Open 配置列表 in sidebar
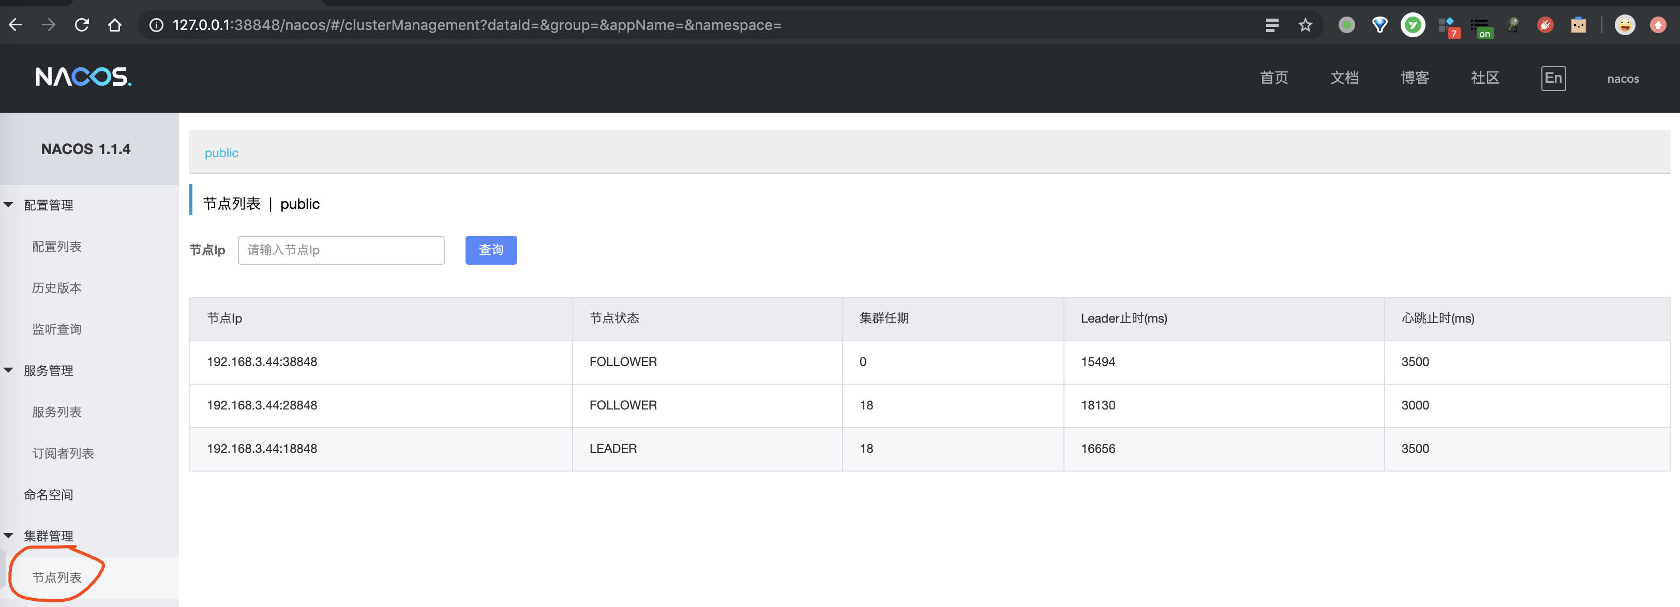 point(57,247)
